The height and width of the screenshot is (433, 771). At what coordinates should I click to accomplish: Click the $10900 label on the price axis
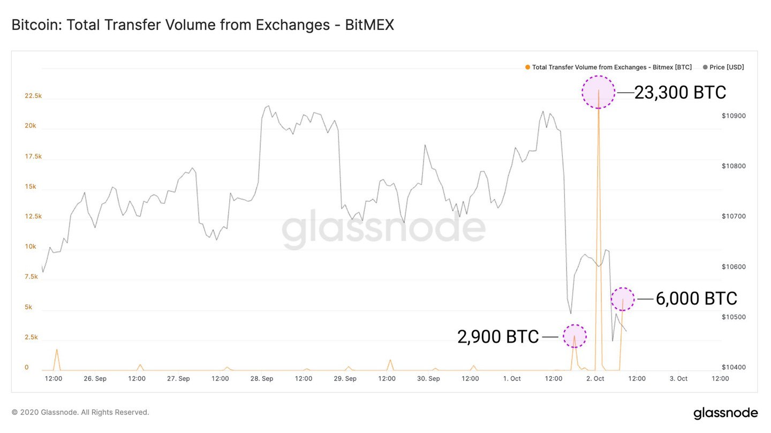734,116
